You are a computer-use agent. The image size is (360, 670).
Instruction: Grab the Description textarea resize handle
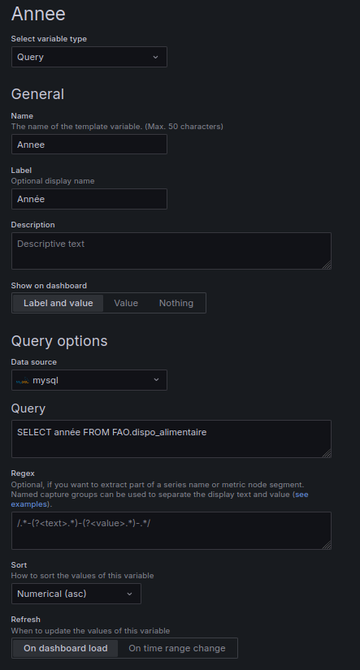tap(327, 265)
